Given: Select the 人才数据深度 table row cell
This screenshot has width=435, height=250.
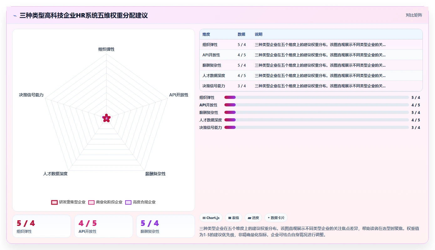Looking at the screenshot, I should (214, 75).
